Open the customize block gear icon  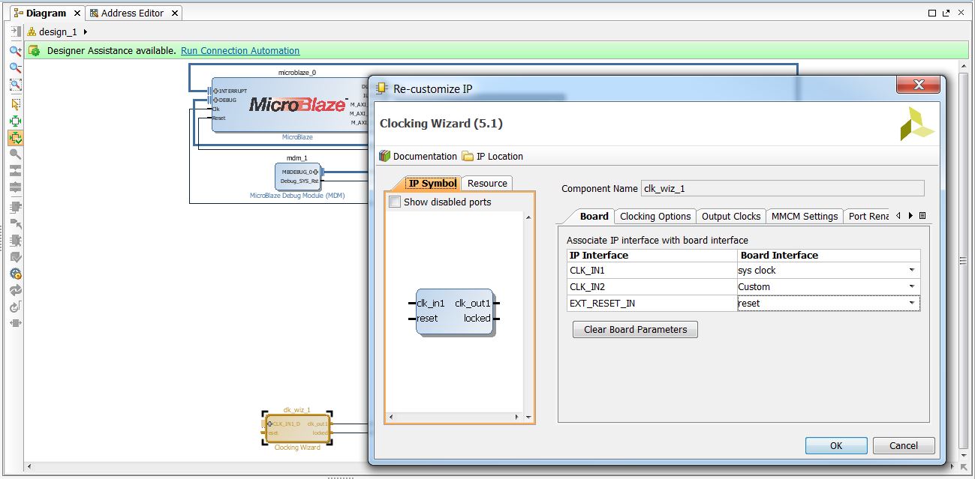click(x=15, y=274)
